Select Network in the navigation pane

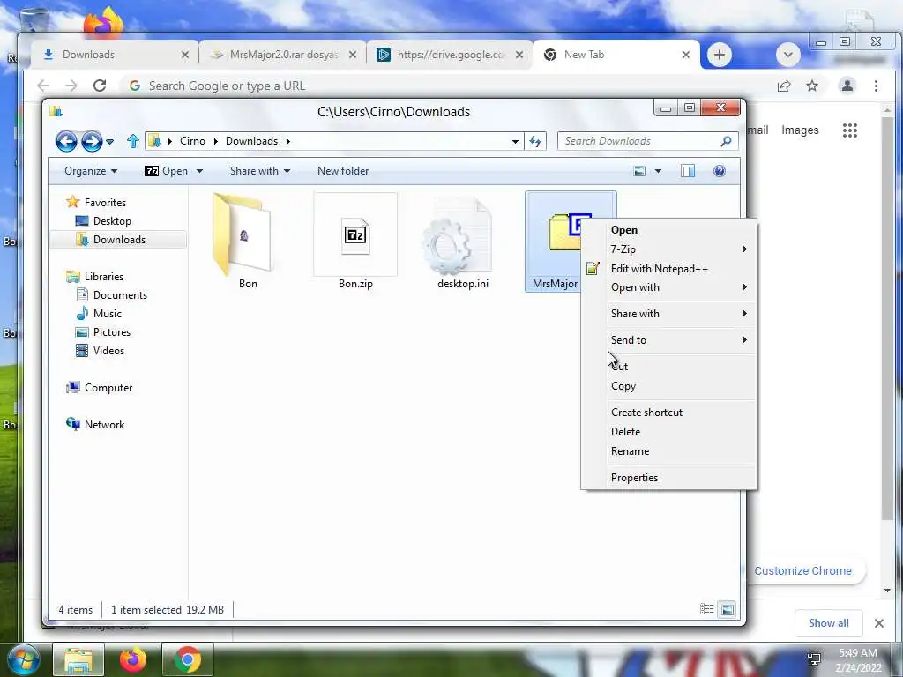point(104,425)
